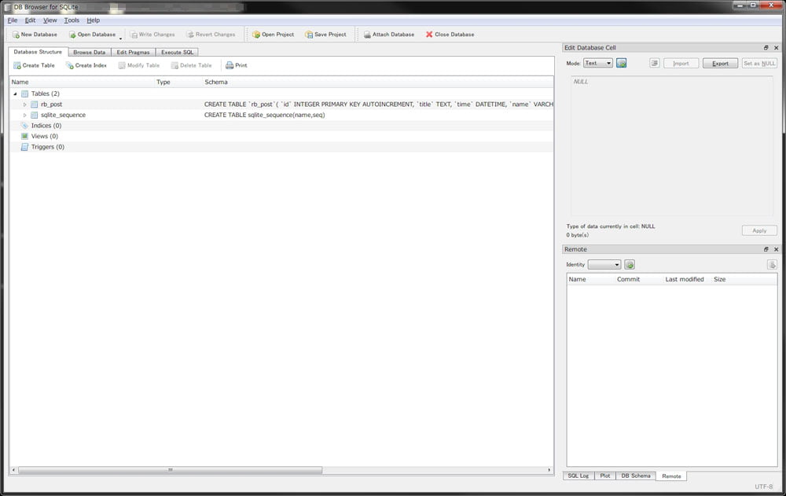This screenshot has width=786, height=496.
Task: Click the refresh icon beside Identity dropdown
Action: click(x=630, y=264)
